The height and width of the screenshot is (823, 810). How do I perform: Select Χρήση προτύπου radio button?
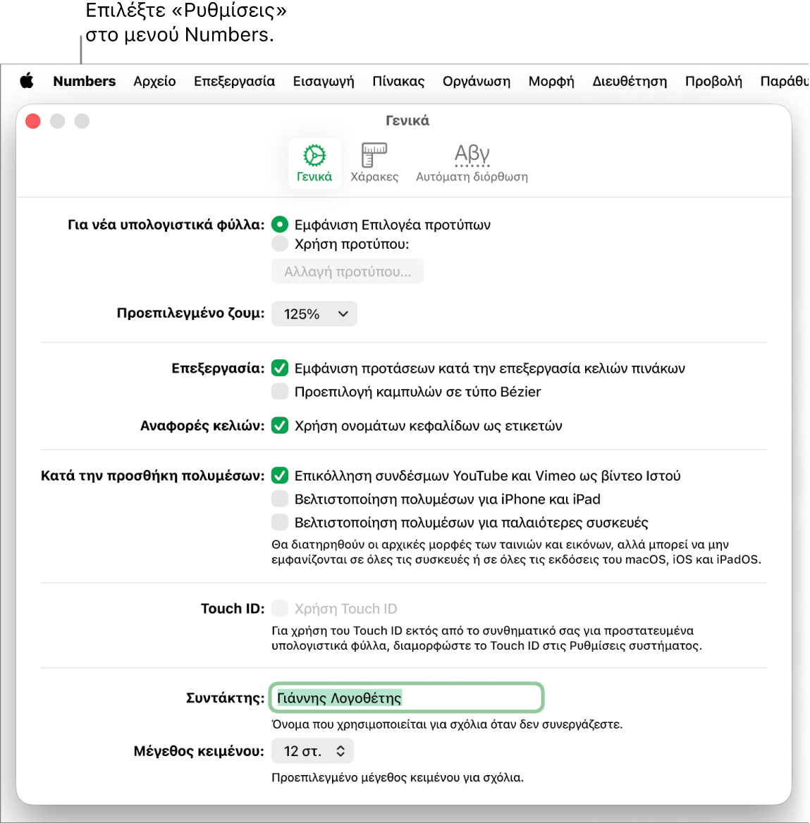pos(279,244)
